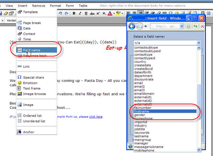Screen dimensions: 213x156
Task: Insert an Unordered list
Action: 37,121
